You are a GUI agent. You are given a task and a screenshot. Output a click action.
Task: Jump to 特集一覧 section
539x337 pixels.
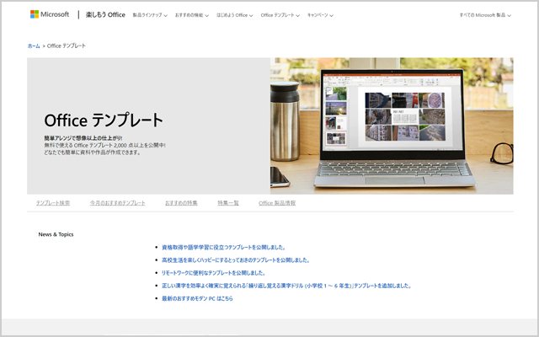(x=228, y=203)
